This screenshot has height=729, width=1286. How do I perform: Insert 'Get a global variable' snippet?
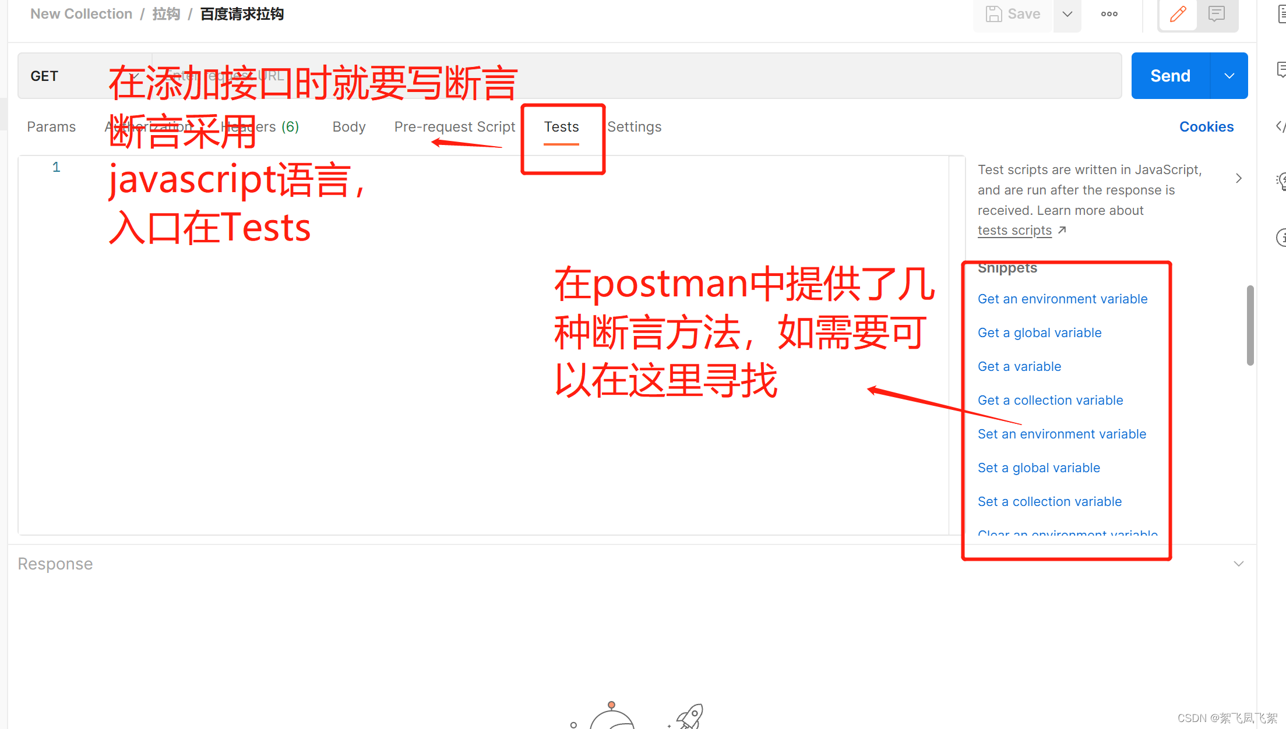1039,333
